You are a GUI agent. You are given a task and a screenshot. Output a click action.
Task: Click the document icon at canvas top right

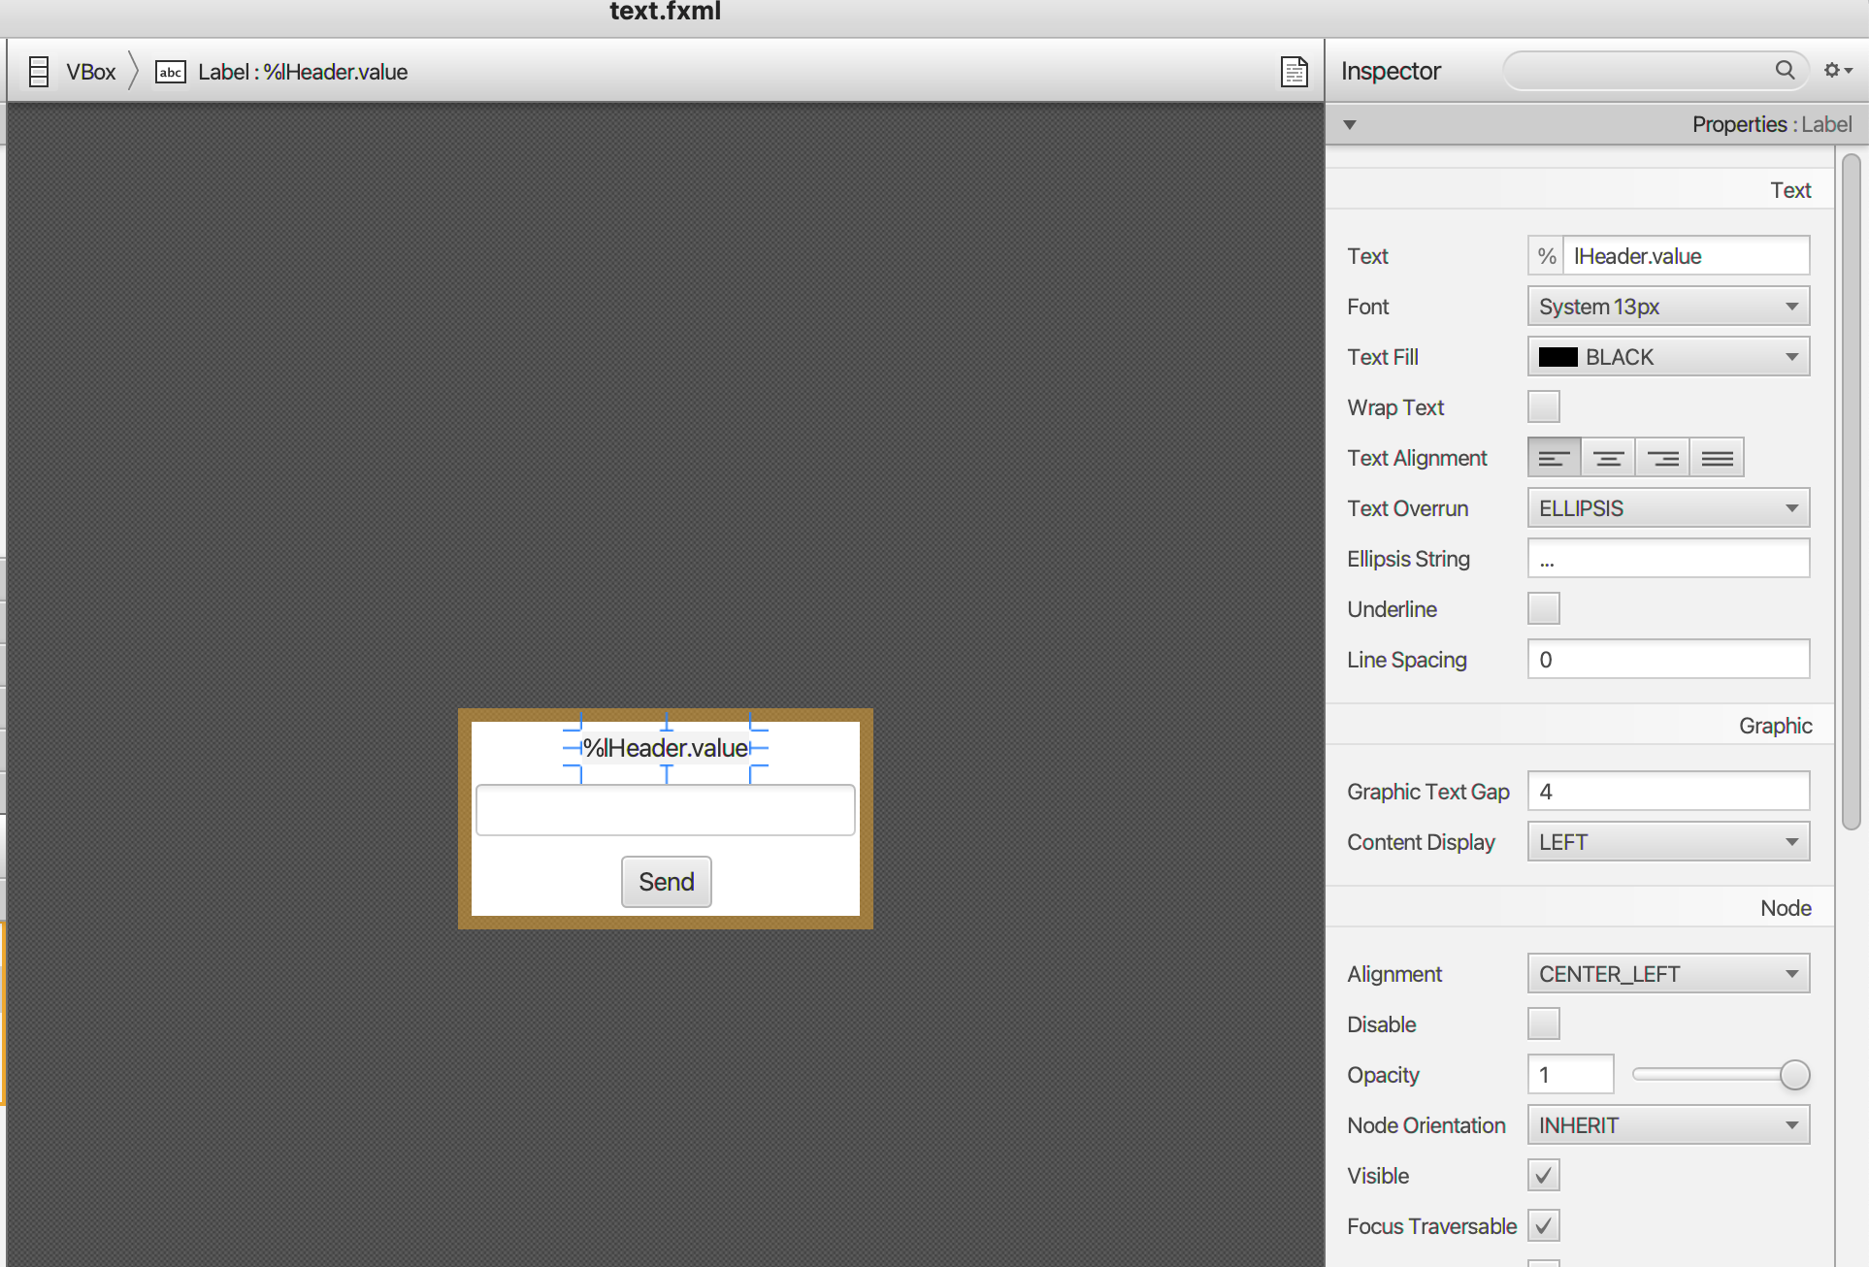pyautogui.click(x=1294, y=72)
